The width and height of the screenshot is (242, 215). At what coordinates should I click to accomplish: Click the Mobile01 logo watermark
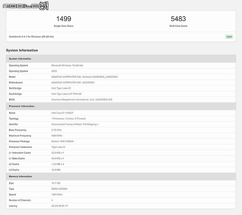point(25,6)
